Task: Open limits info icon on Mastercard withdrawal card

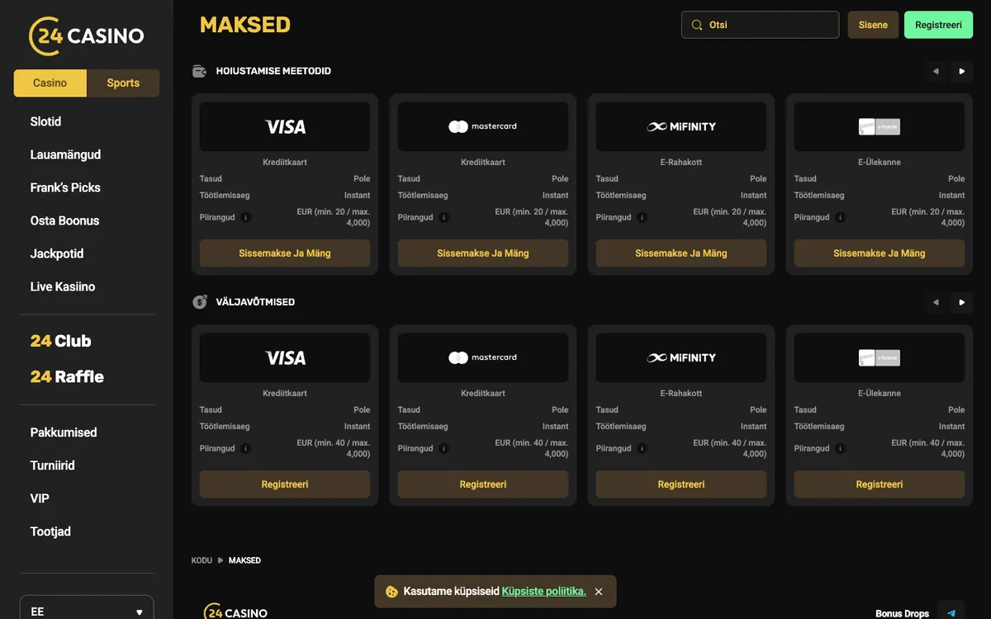Action: click(x=444, y=449)
